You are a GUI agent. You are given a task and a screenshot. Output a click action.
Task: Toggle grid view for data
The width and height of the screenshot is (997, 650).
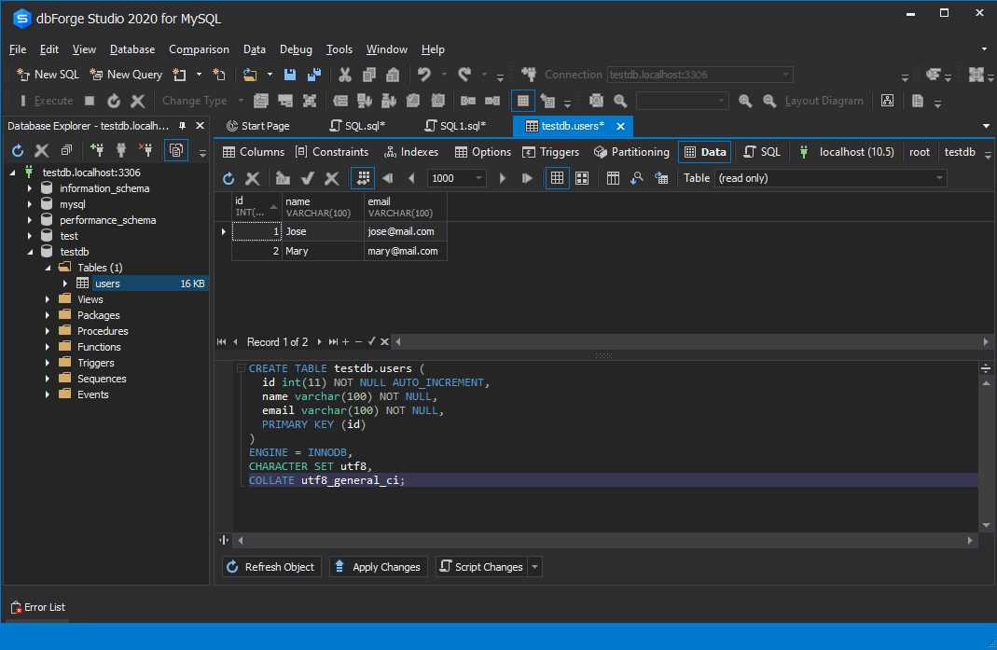point(557,179)
